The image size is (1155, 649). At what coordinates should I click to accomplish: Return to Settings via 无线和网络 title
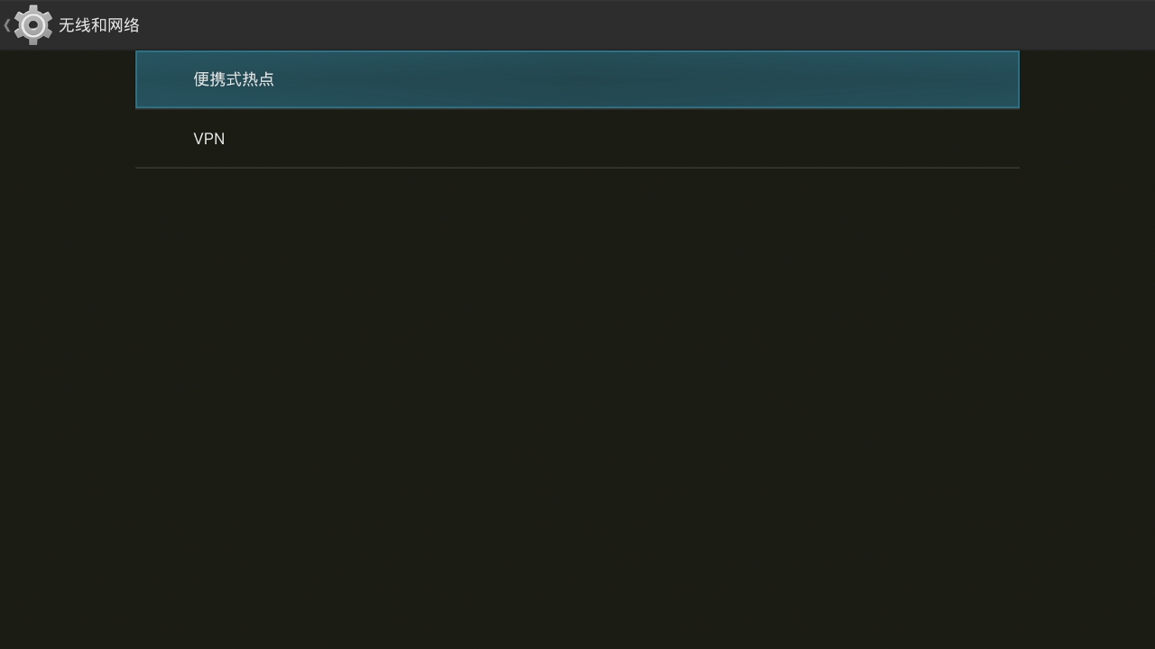pos(99,25)
